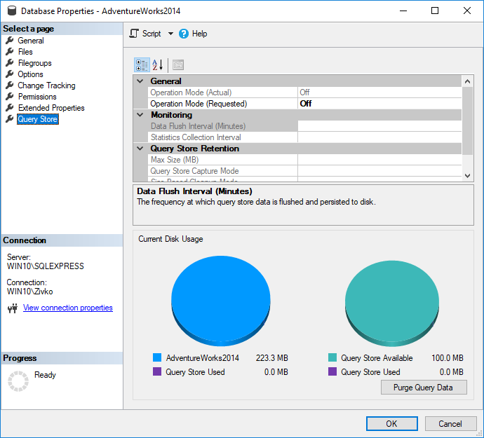Click the Operation Mode (Requested) value field
The width and height of the screenshot is (484, 438).
tap(379, 104)
